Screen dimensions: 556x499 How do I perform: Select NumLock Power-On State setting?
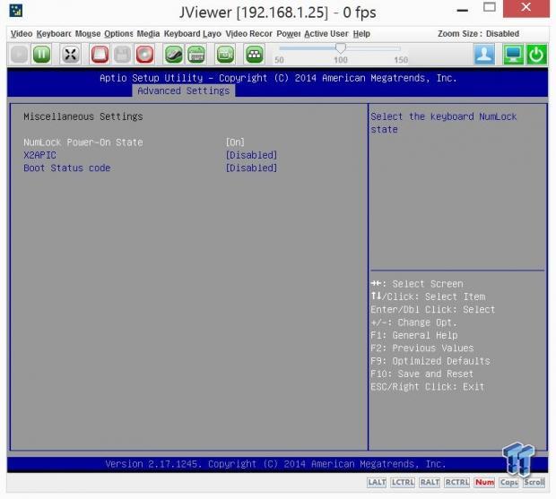(x=83, y=142)
